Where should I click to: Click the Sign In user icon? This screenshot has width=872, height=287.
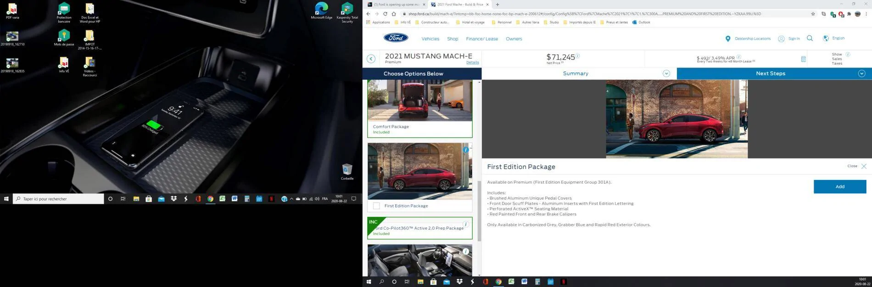(x=781, y=39)
